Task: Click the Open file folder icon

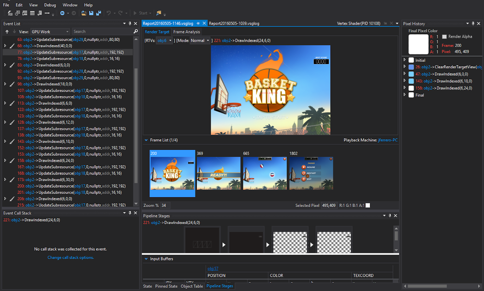Action: [84, 13]
